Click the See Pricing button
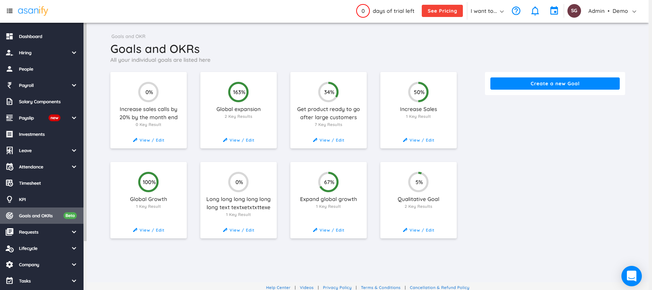The width and height of the screenshot is (652, 290). [x=442, y=11]
